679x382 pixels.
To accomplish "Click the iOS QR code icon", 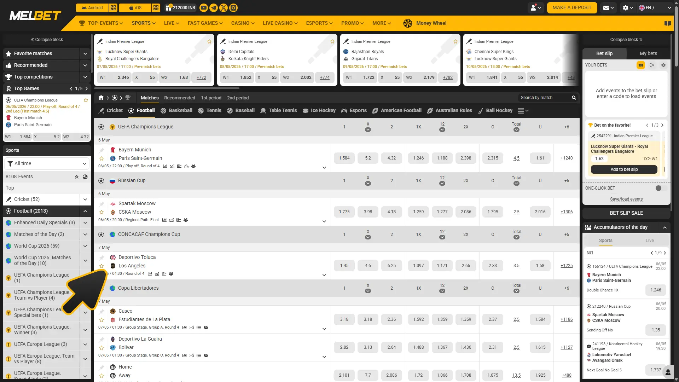I will coord(156,8).
